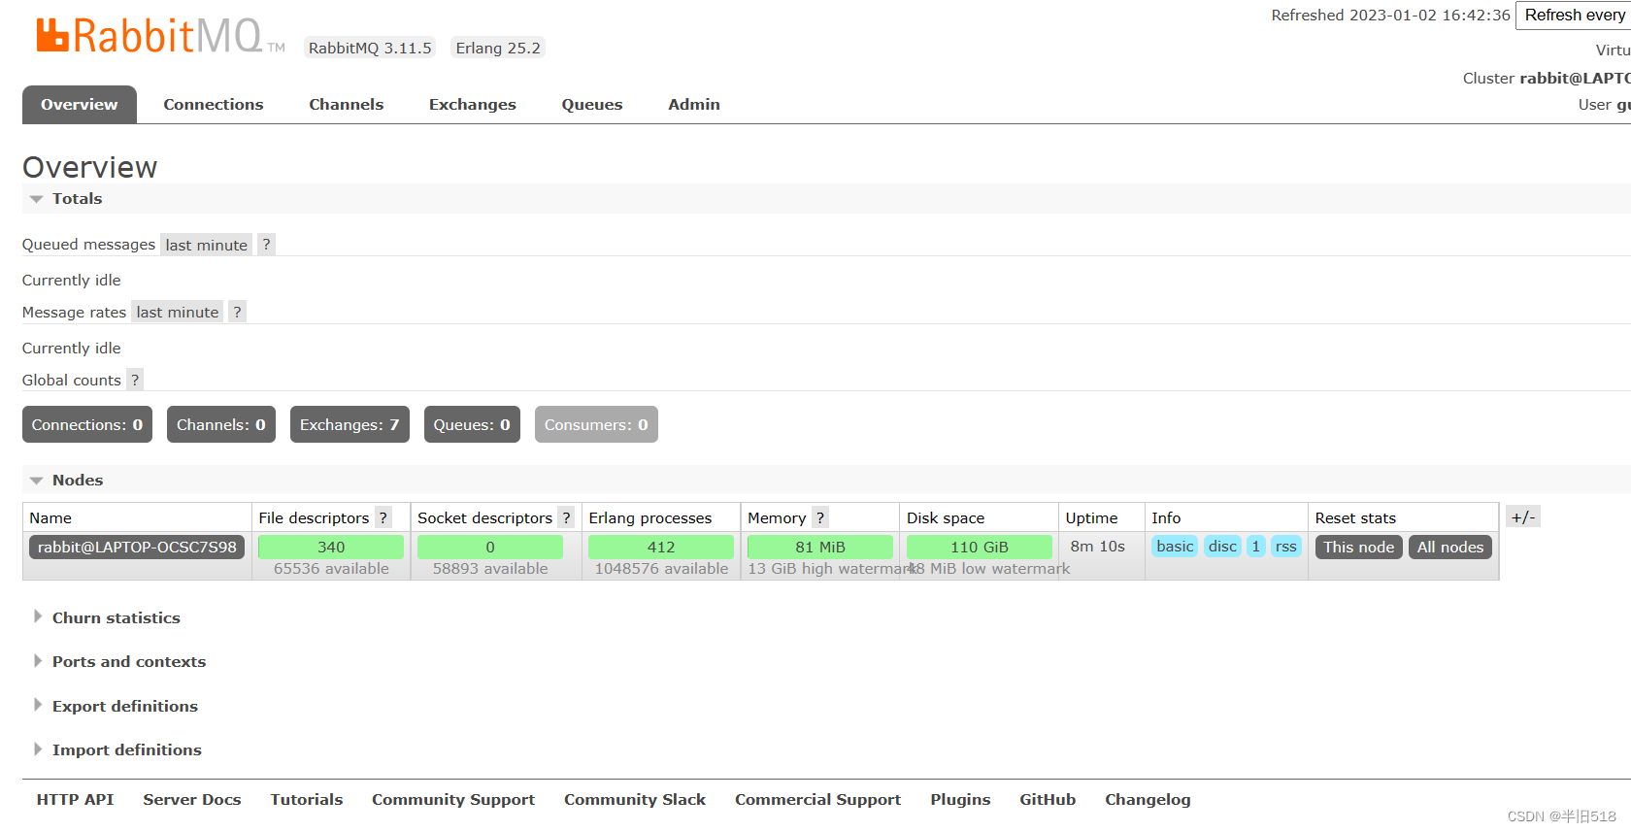Change Queued messages last minute range
This screenshot has height=832, width=1631.
(x=206, y=245)
